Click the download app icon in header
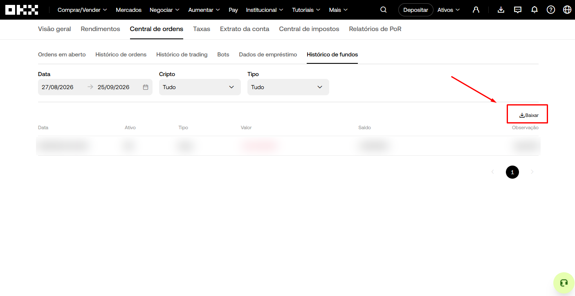 click(x=501, y=10)
